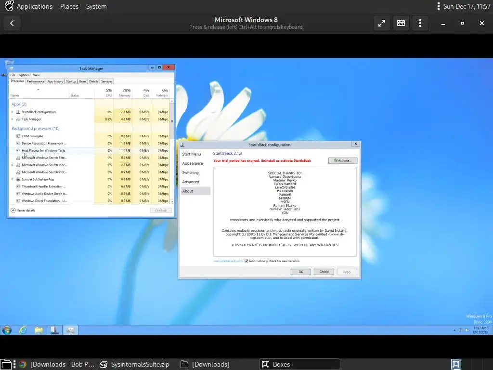This screenshot has height=370, width=493.
Task: Open Task Manager Options menu
Action: 24,75
